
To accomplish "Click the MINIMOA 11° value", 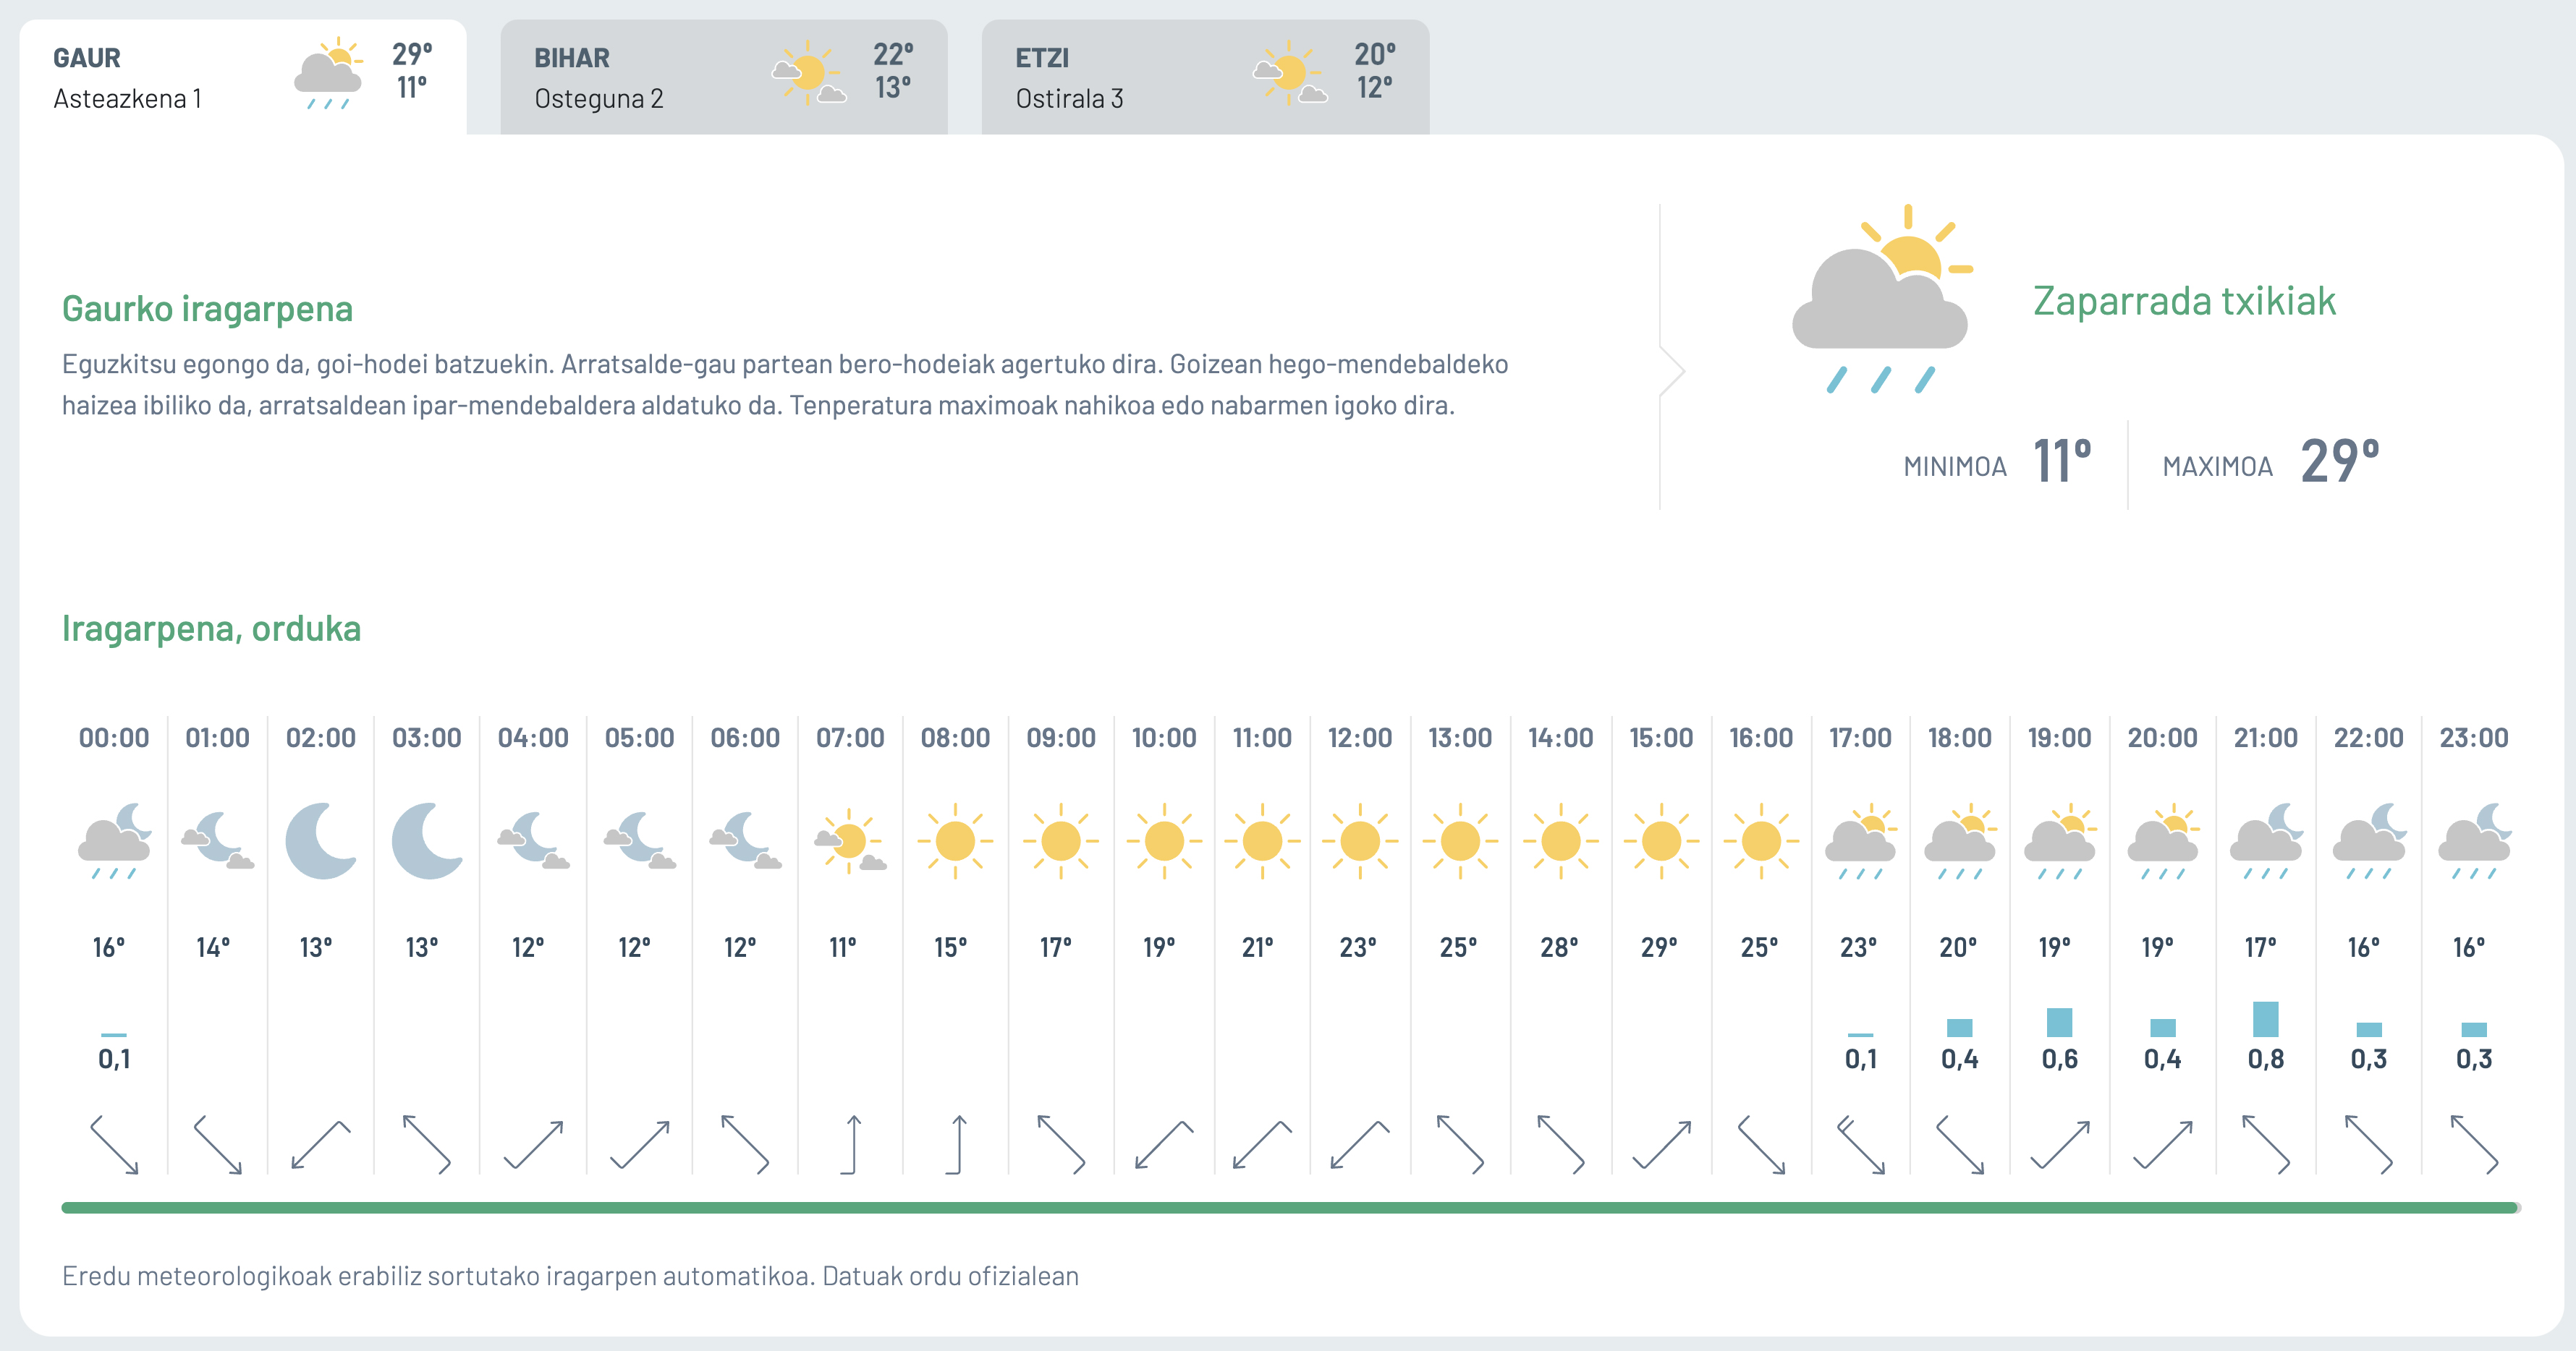I will click(2062, 461).
